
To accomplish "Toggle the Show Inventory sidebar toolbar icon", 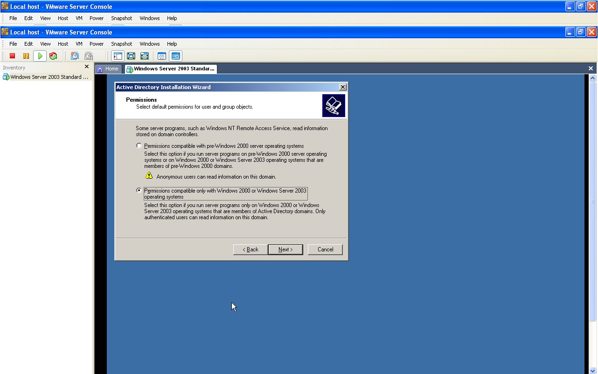I will click(x=118, y=56).
